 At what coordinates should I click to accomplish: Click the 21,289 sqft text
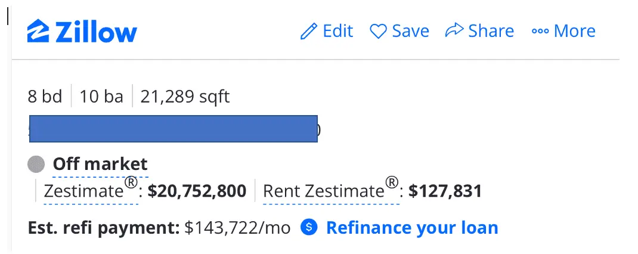[185, 97]
